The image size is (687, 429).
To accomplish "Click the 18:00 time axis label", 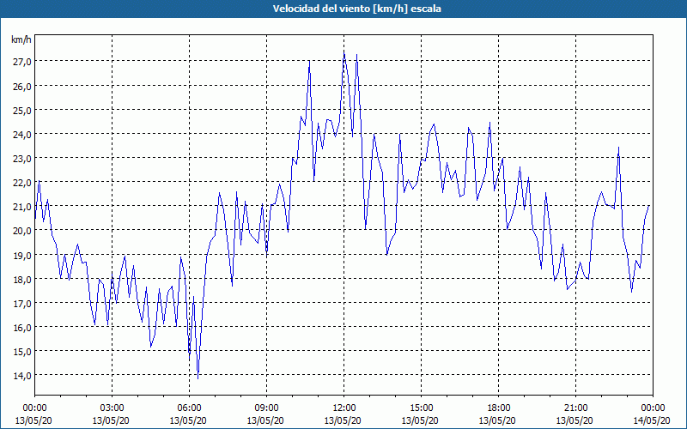I will 498,408.
